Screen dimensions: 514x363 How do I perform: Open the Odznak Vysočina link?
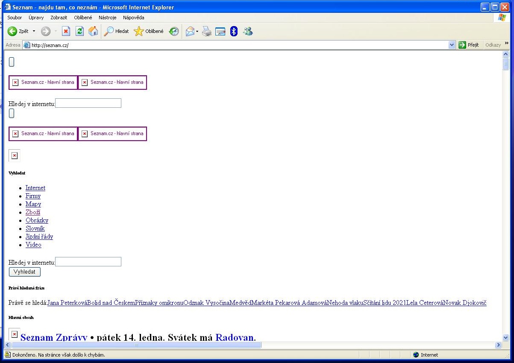(206, 303)
